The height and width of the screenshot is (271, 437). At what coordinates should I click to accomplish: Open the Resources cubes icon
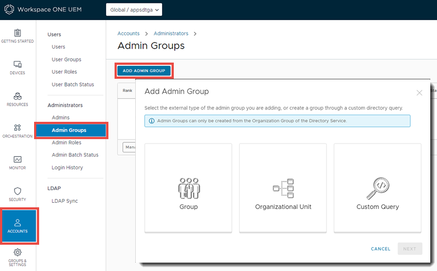point(17,96)
